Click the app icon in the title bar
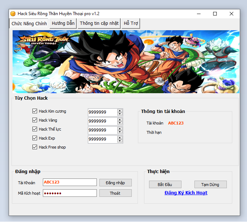 [x=13, y=14]
